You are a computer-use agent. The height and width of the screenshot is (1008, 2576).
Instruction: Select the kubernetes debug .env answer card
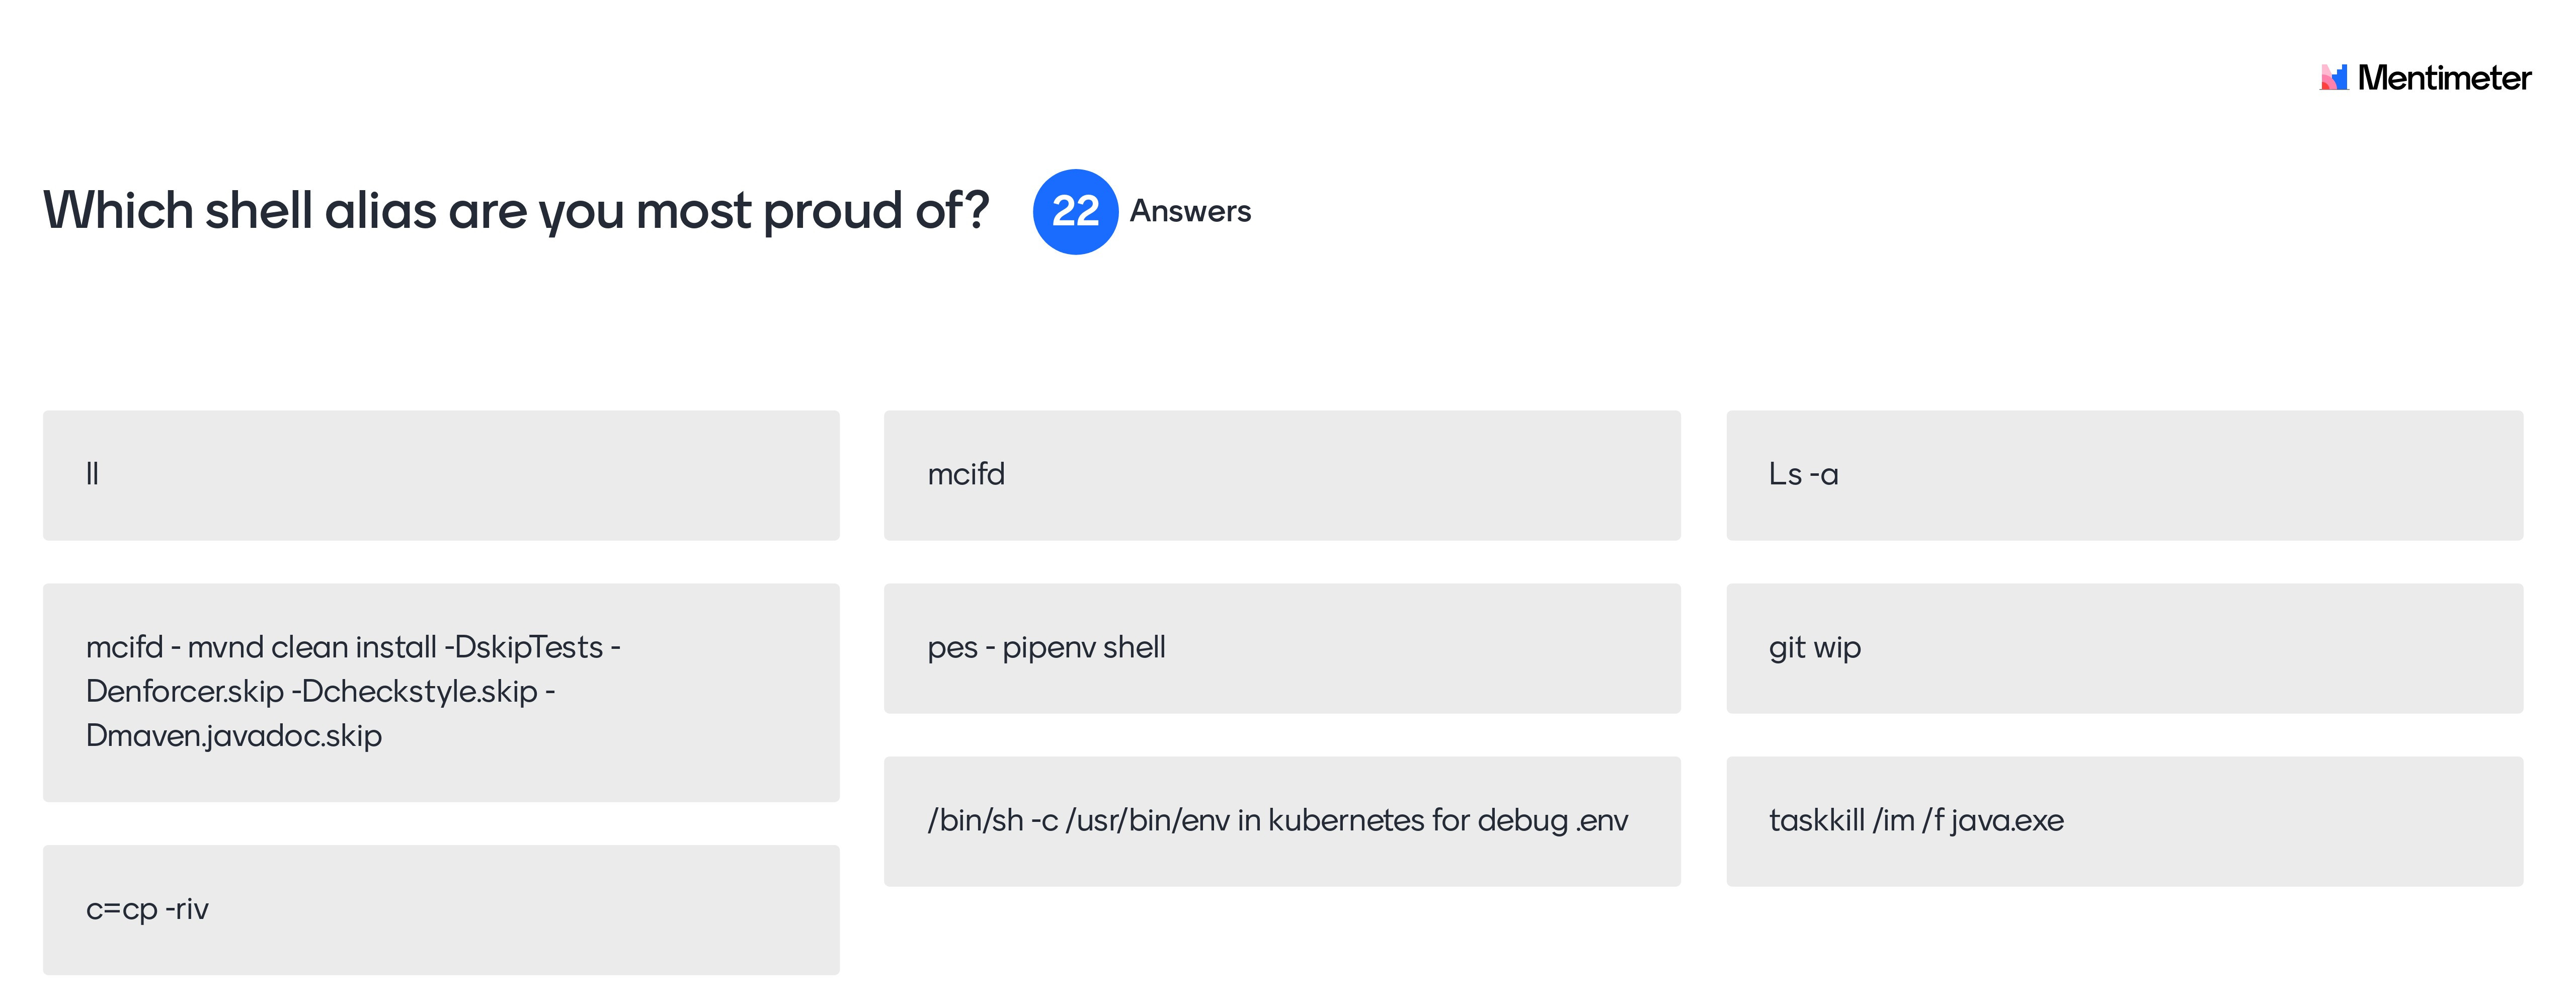tap(1282, 821)
